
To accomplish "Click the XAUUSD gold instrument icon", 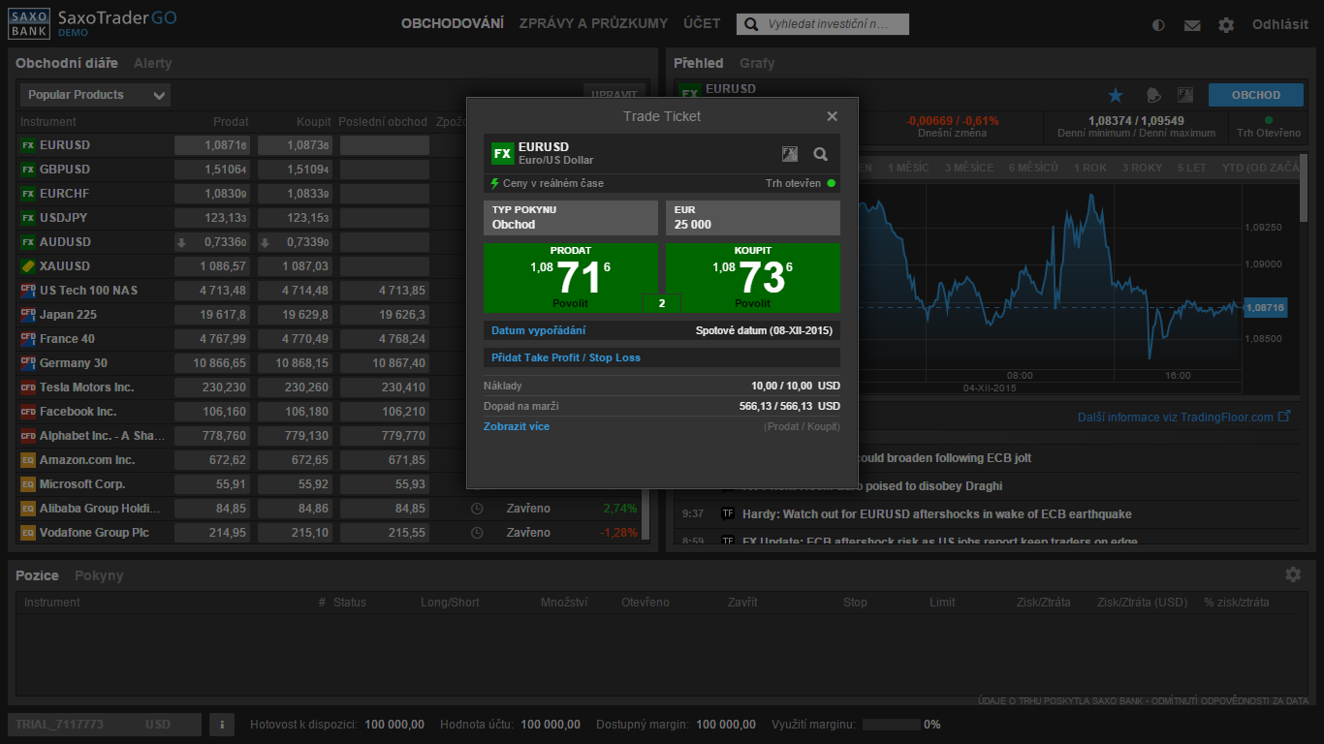I will pyautogui.click(x=28, y=266).
